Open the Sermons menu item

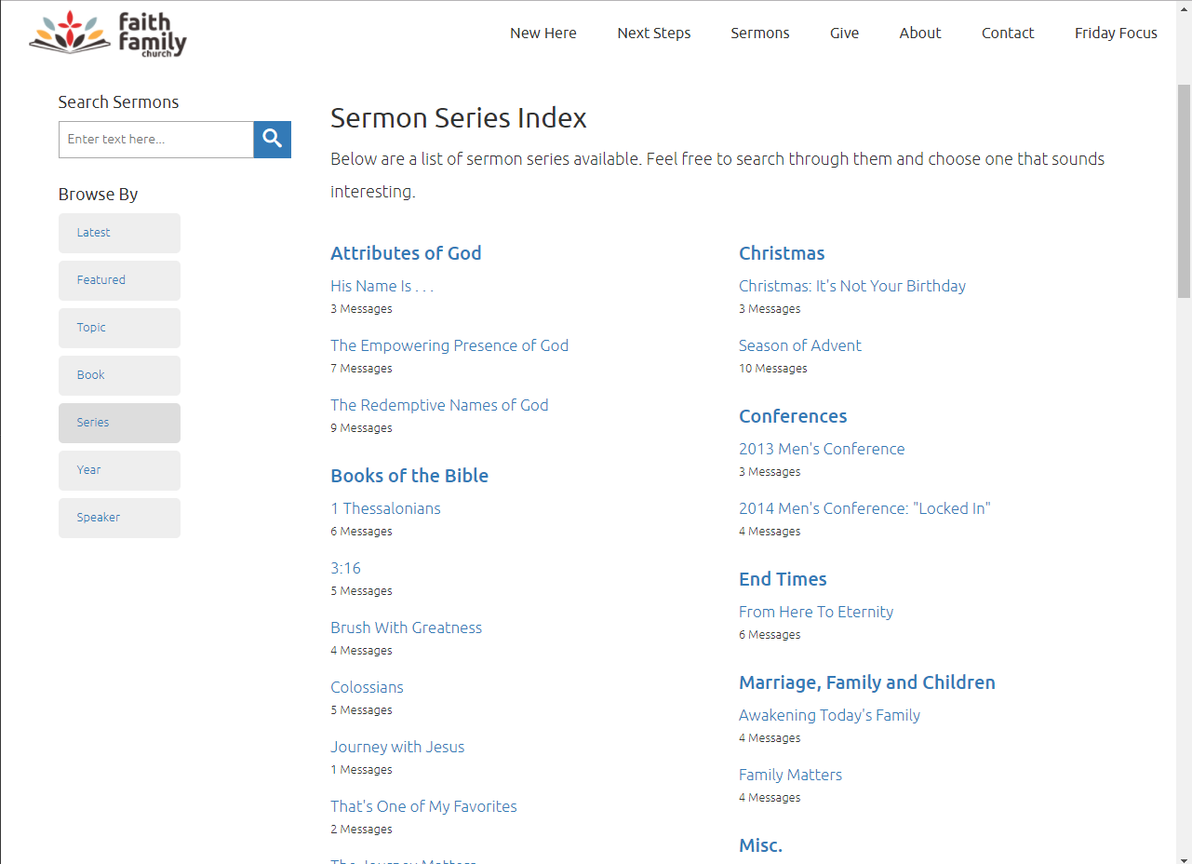[x=760, y=33]
